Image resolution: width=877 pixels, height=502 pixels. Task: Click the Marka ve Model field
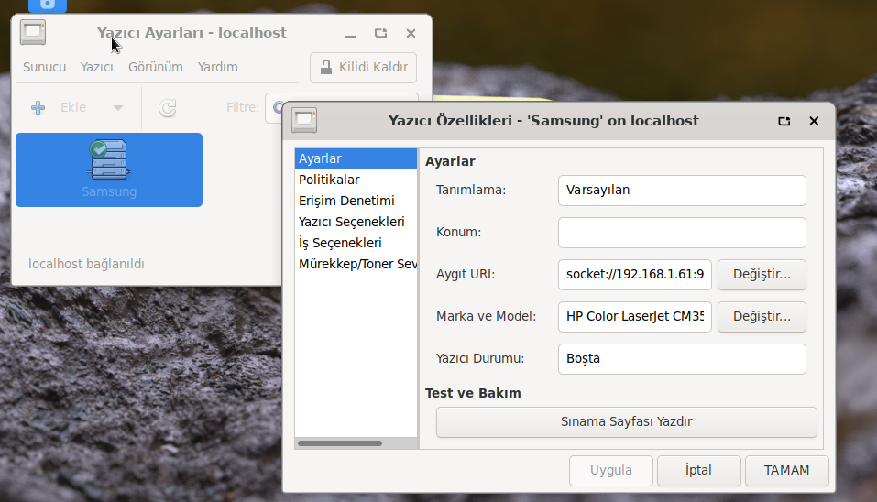(635, 316)
